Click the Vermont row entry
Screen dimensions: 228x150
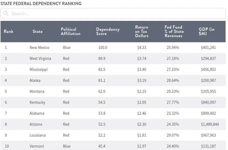[37, 146]
